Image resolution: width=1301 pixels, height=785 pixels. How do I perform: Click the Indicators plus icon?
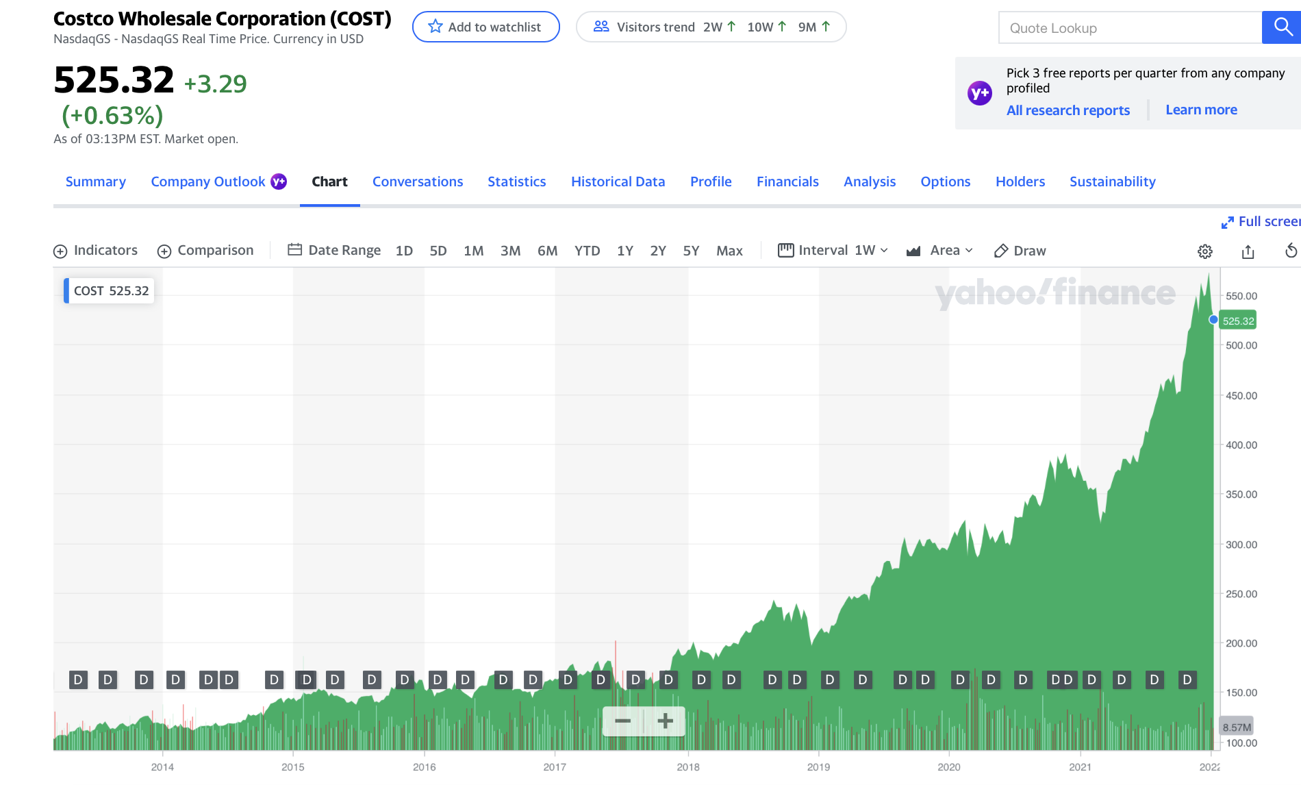click(60, 251)
